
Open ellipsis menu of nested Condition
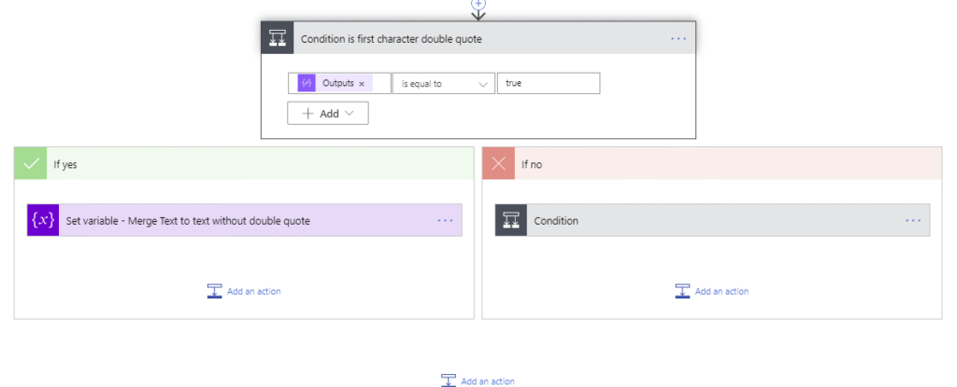[x=914, y=221]
